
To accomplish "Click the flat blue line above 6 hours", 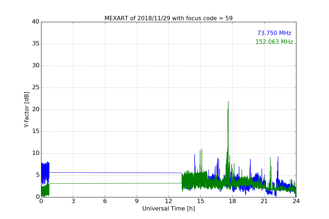I will 105,172.
